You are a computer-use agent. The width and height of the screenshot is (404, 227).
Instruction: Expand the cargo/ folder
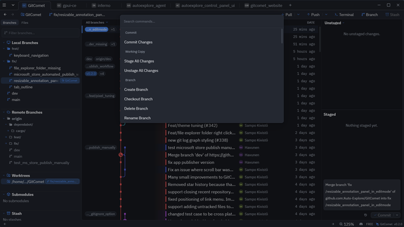click(x=8, y=131)
